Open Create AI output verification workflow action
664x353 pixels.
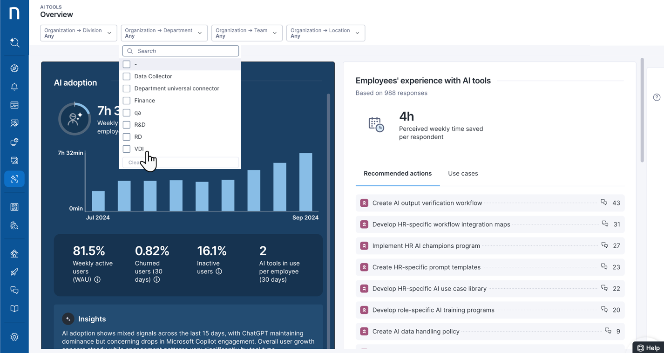pos(427,203)
